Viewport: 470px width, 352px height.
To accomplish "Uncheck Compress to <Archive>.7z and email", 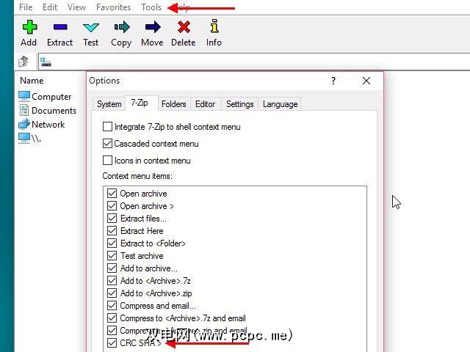I will pyautogui.click(x=112, y=318).
